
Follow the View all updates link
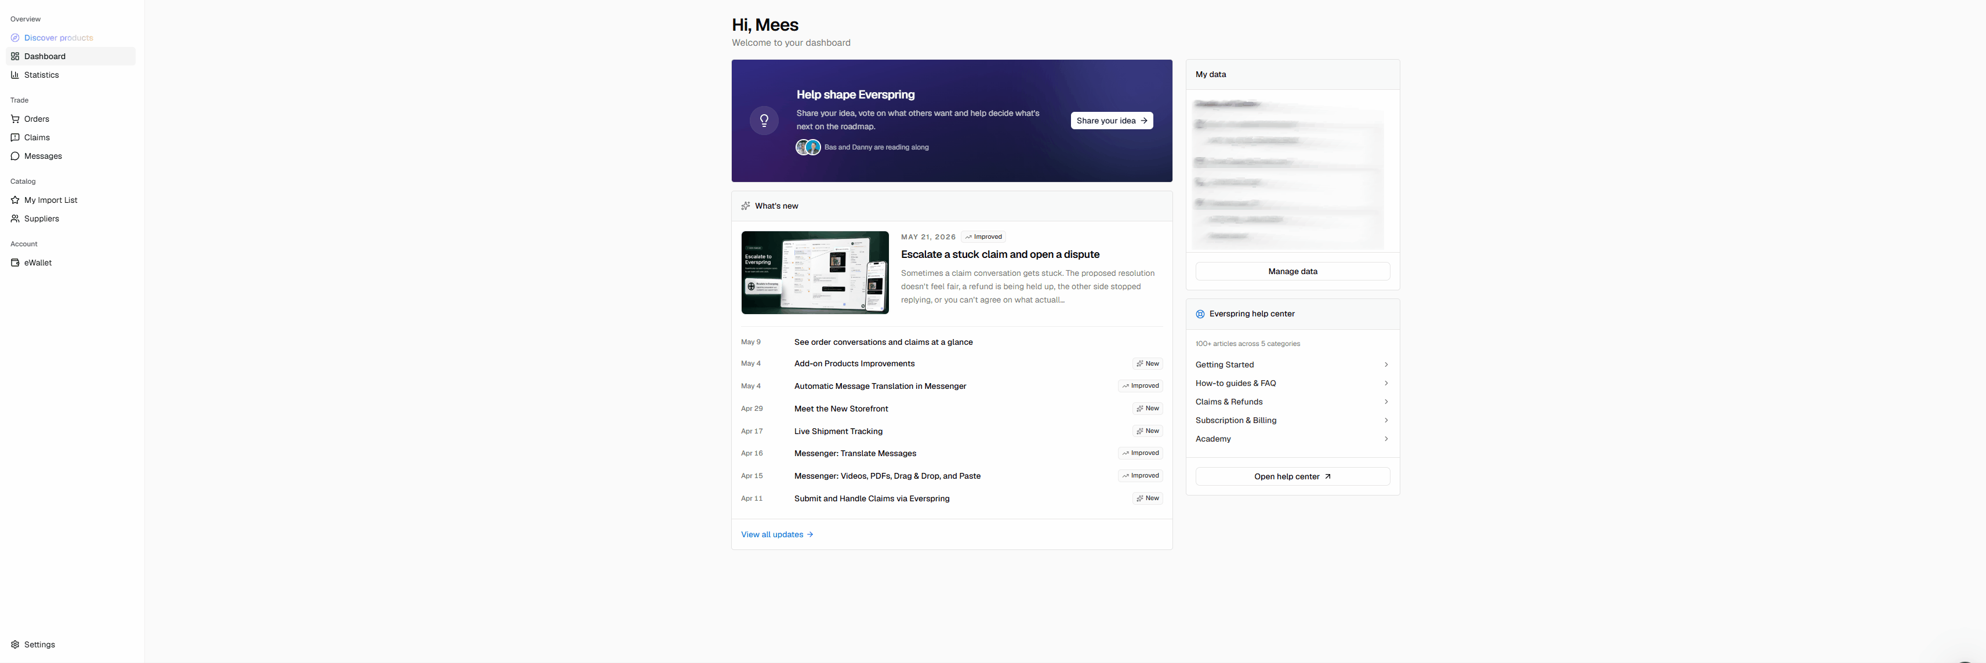[776, 534]
